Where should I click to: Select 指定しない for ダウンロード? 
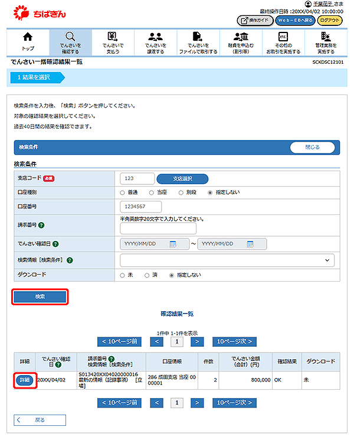coord(172,276)
